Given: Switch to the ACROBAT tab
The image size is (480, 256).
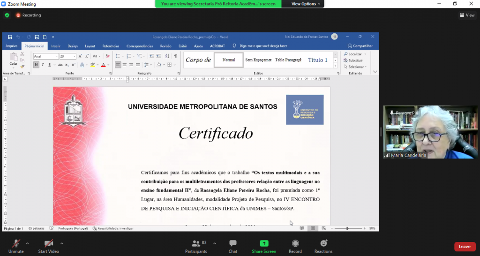Looking at the screenshot, I should pyautogui.click(x=217, y=46).
